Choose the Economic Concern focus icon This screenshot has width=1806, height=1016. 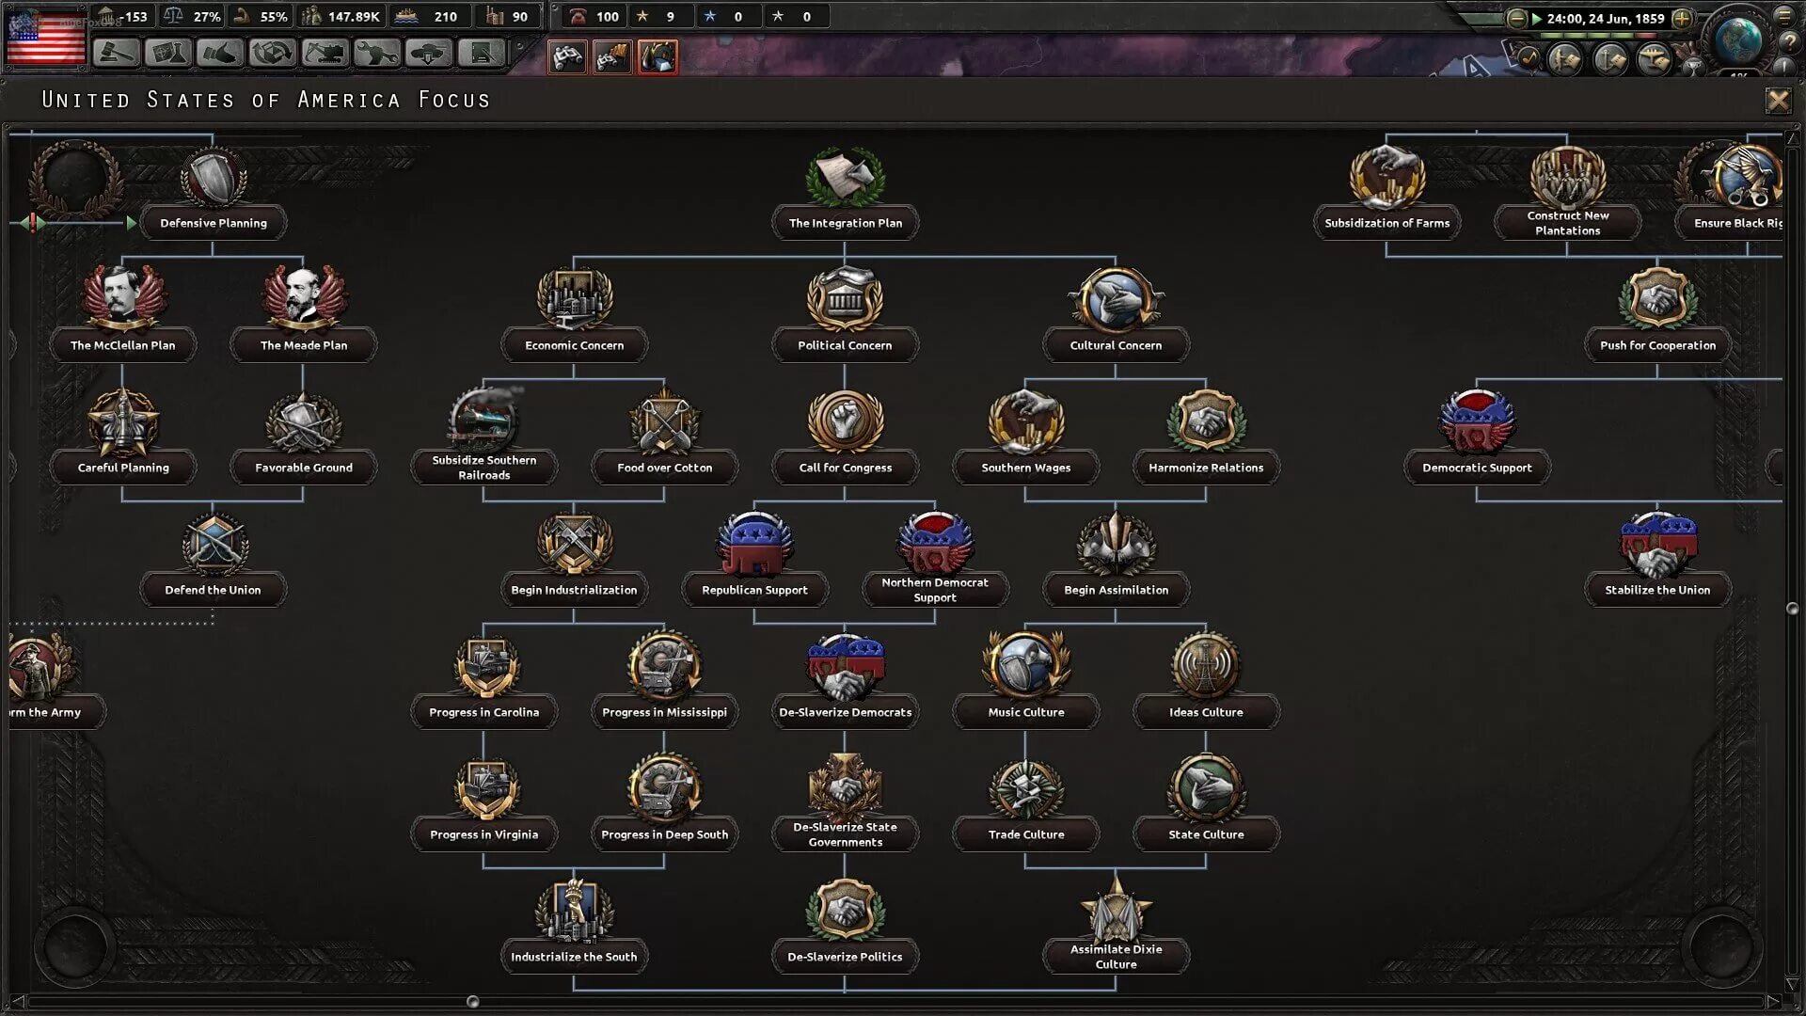coord(575,299)
